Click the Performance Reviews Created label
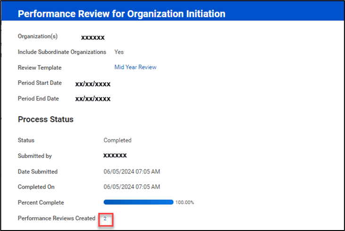 56,218
